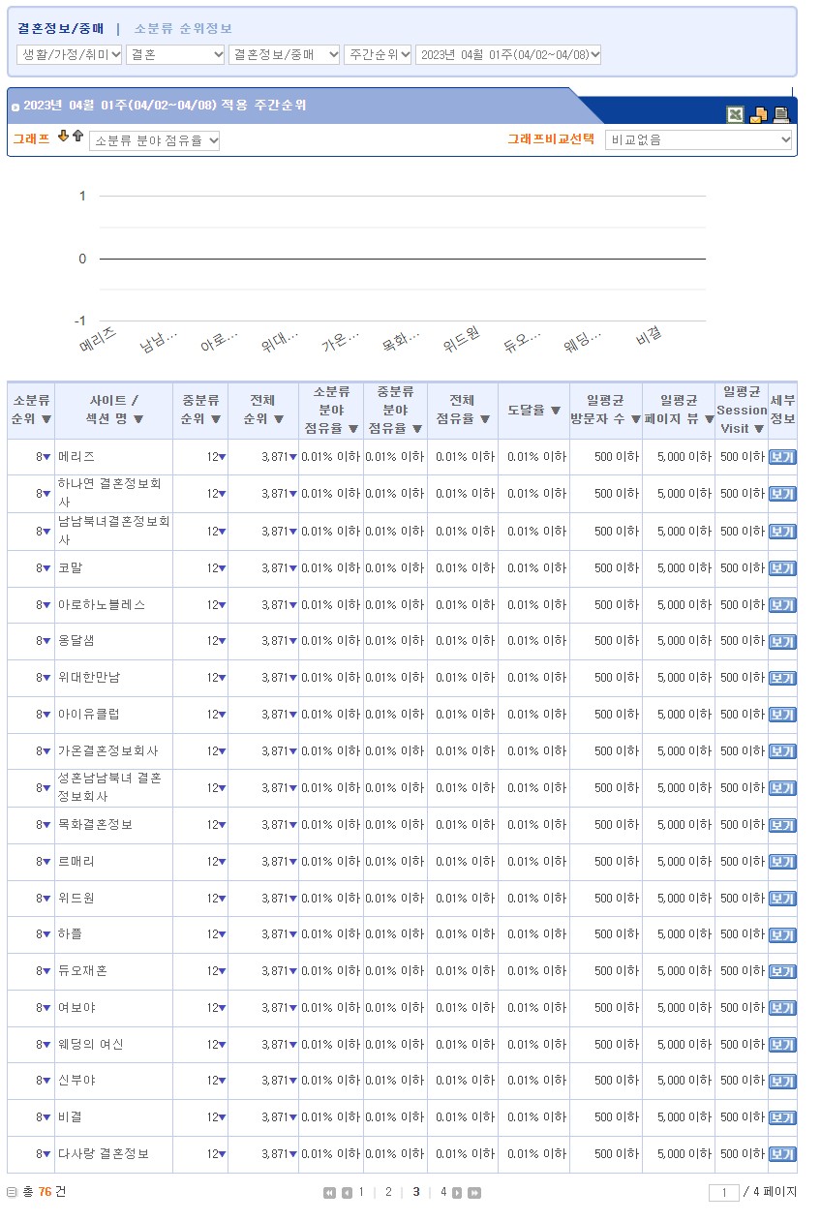Open the week date range dropdown

(x=508, y=55)
